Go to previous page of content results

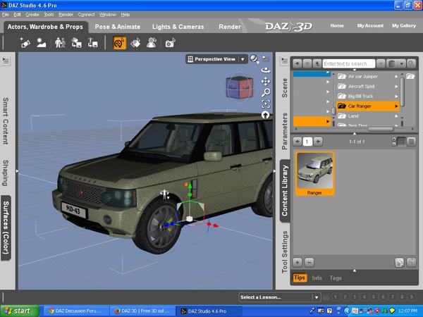[297, 142]
